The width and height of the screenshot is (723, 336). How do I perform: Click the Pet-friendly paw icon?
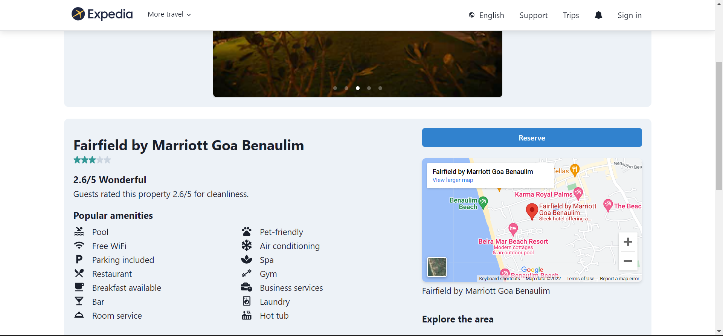pyautogui.click(x=247, y=232)
